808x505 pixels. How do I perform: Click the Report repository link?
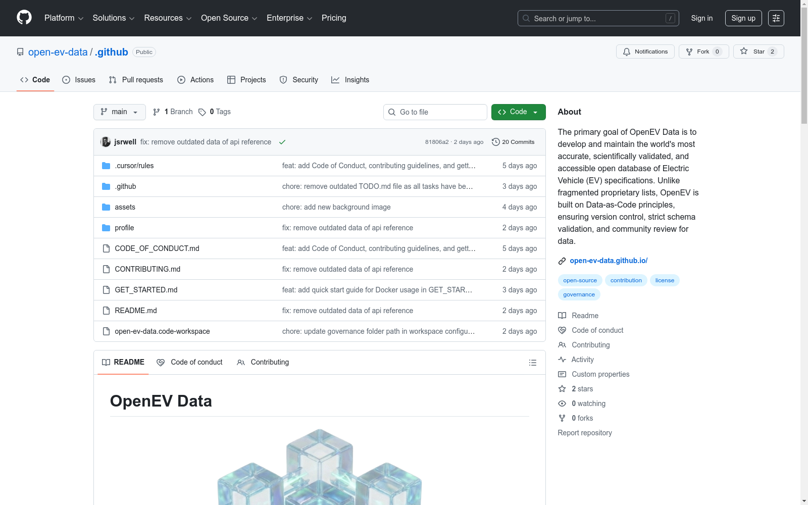(x=585, y=433)
